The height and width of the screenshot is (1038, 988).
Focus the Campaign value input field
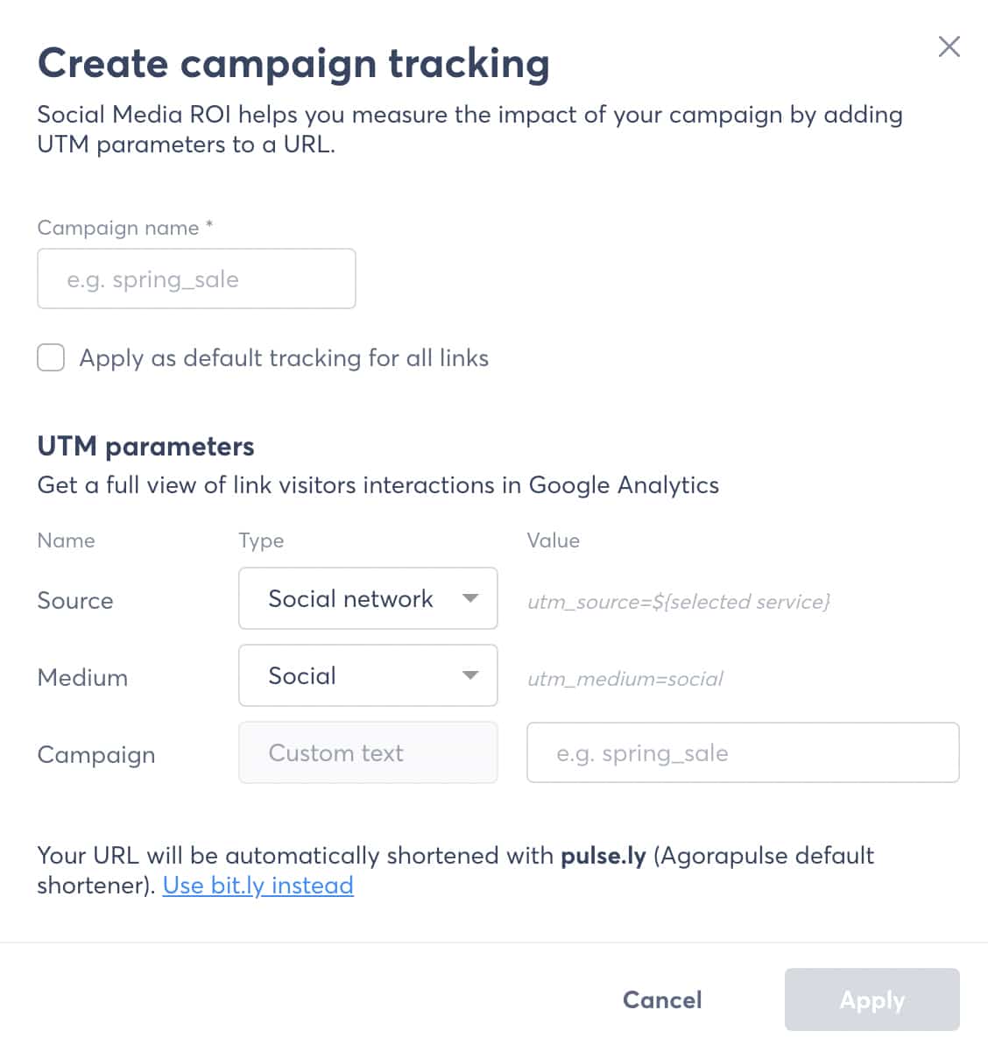point(742,752)
